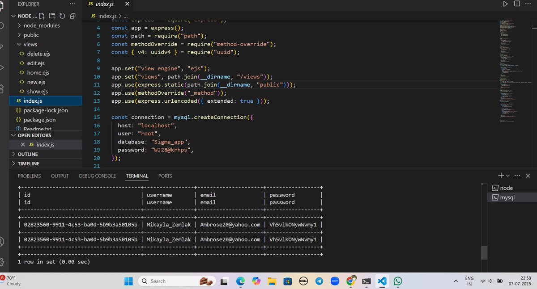Collapse the views folder

pos(45,44)
